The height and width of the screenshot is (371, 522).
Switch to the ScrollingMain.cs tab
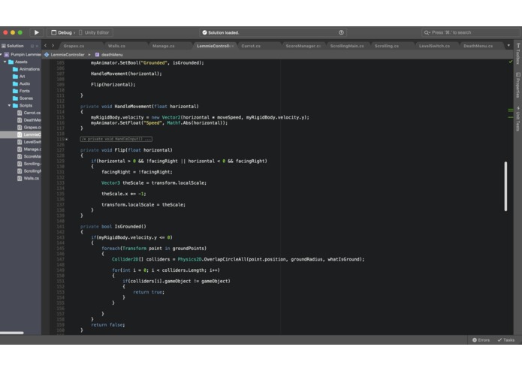point(347,46)
